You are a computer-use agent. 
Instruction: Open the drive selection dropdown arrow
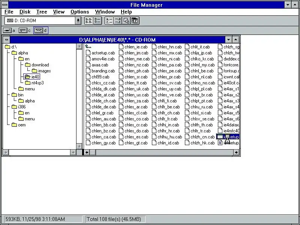pyautogui.click(x=78, y=21)
